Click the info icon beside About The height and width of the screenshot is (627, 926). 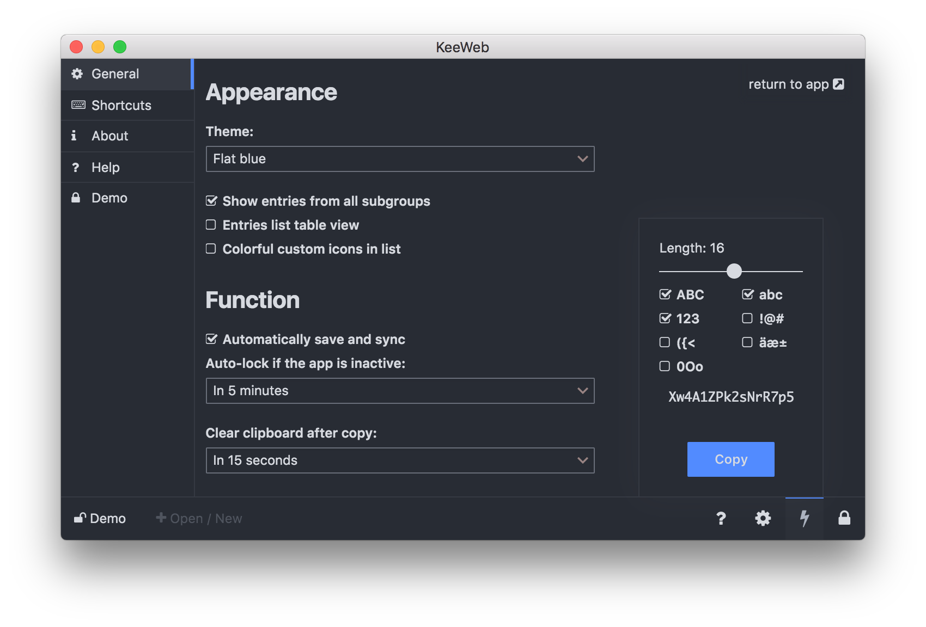74,136
